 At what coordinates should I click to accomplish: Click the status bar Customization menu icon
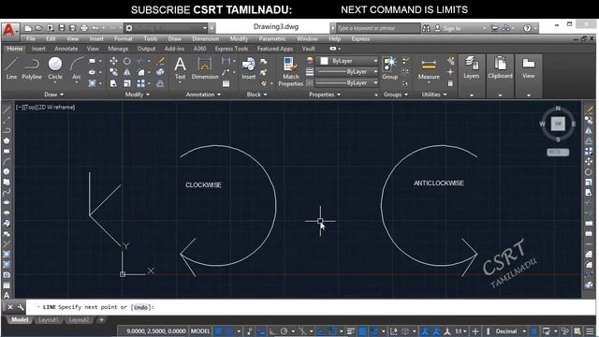pyautogui.click(x=590, y=331)
